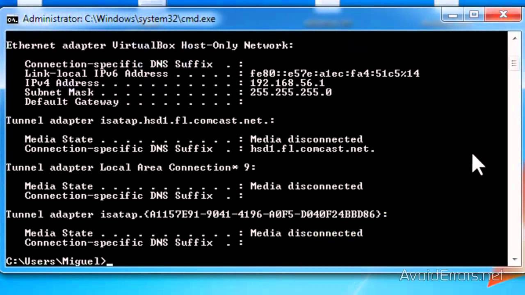525x295 pixels.
Task: Click the title bar text Administrator: cmd.exe
Action: click(119, 18)
